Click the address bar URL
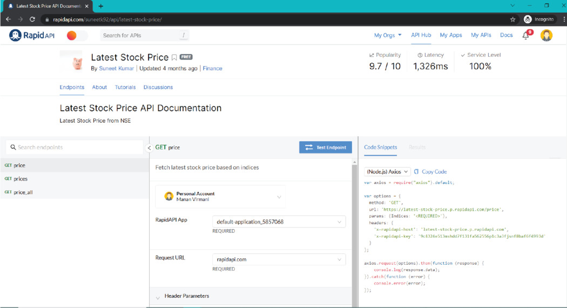 click(x=107, y=19)
